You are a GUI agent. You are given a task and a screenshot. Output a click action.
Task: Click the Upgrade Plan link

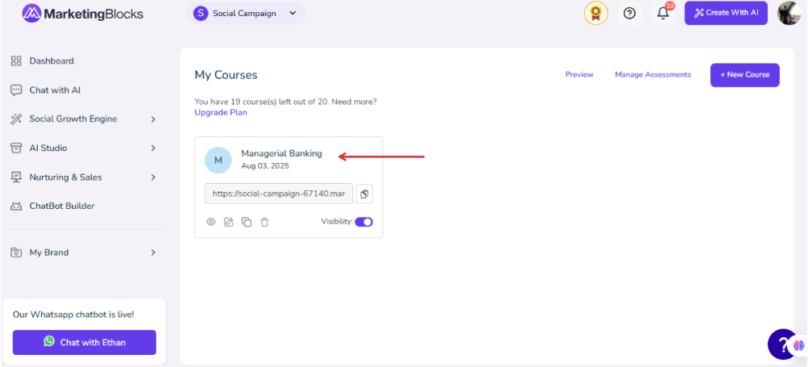(x=221, y=112)
